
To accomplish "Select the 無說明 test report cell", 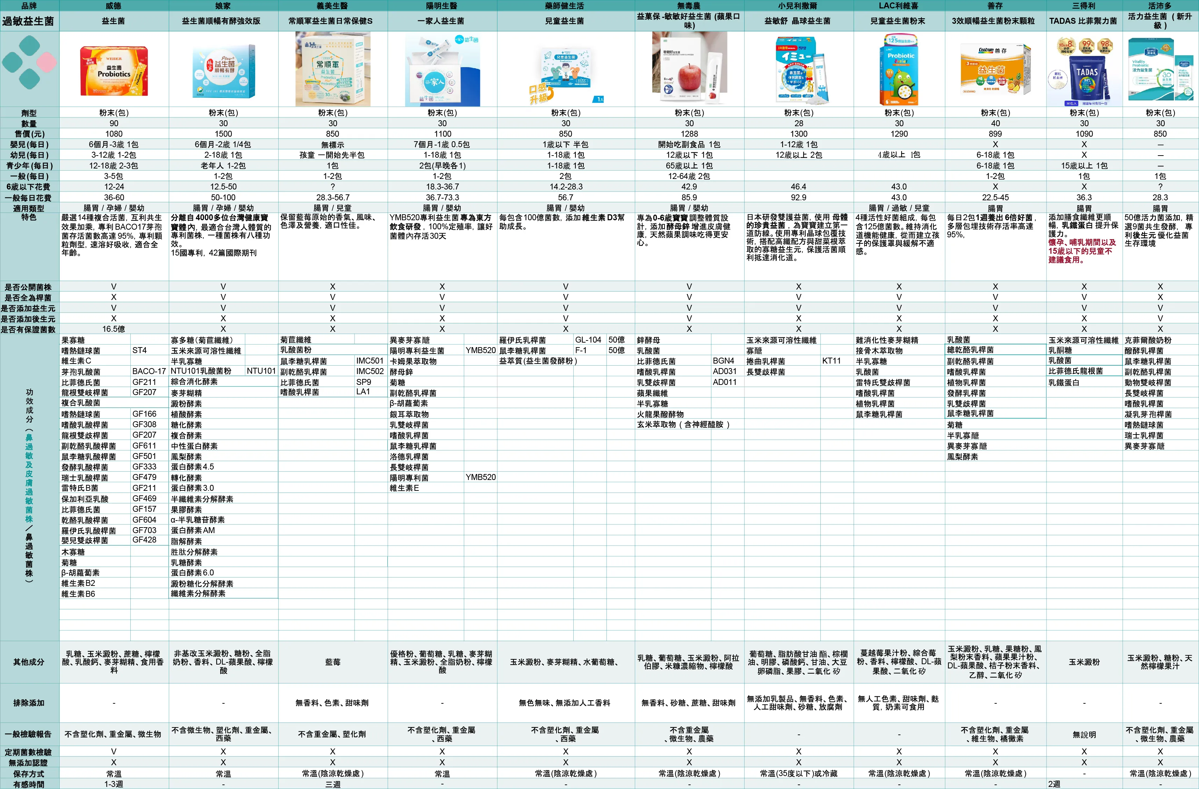I will click(x=1084, y=734).
